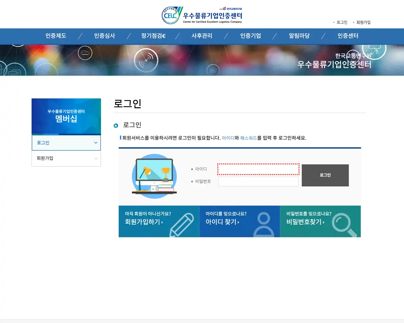Expand chevron next to sidebar 회원가입
Viewport: 404px width, 323px height.
(x=96, y=158)
